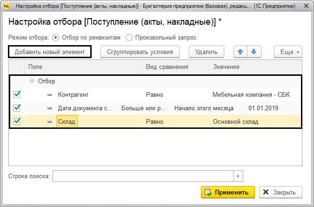Click the dash icon beside Дата документа
The width and height of the screenshot is (314, 207).
pos(50,108)
